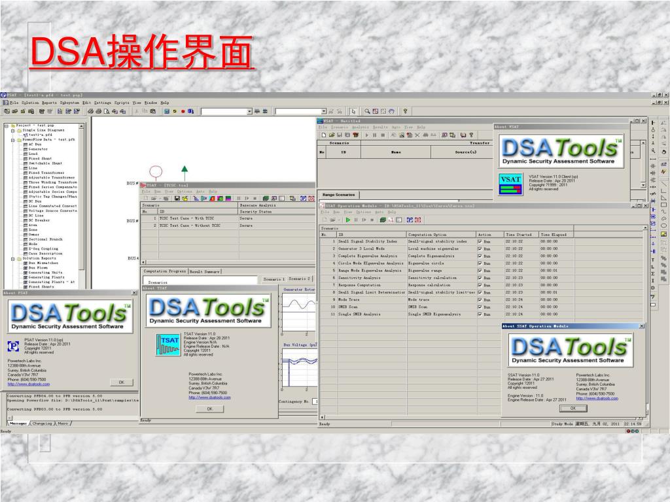This screenshot has width=670, height=502.
Task: Toggle Run checkbox for Small Signal Stability Index
Action: (480, 242)
